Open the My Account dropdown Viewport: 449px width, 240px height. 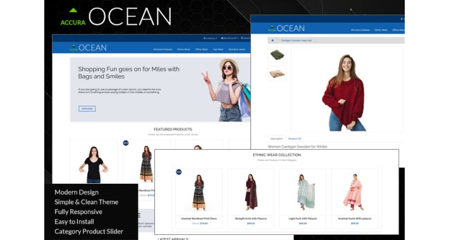click(230, 38)
